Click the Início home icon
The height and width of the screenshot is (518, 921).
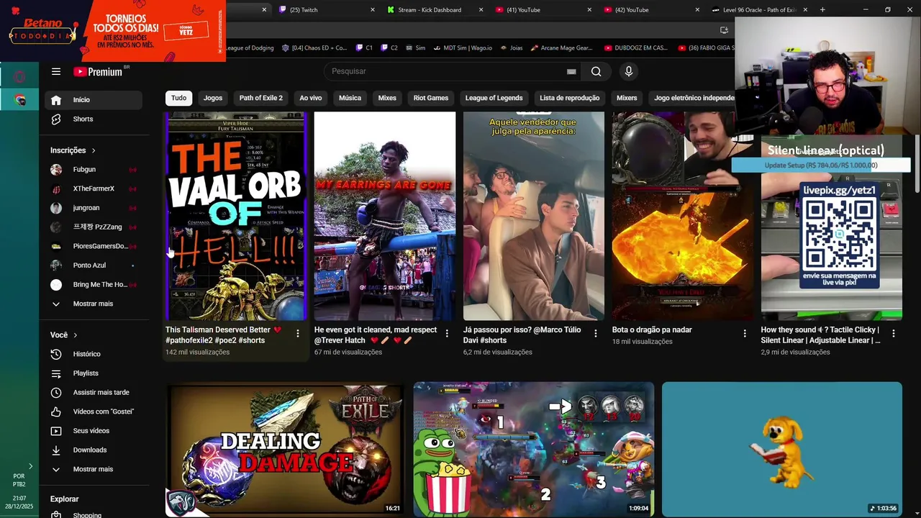pyautogui.click(x=56, y=100)
